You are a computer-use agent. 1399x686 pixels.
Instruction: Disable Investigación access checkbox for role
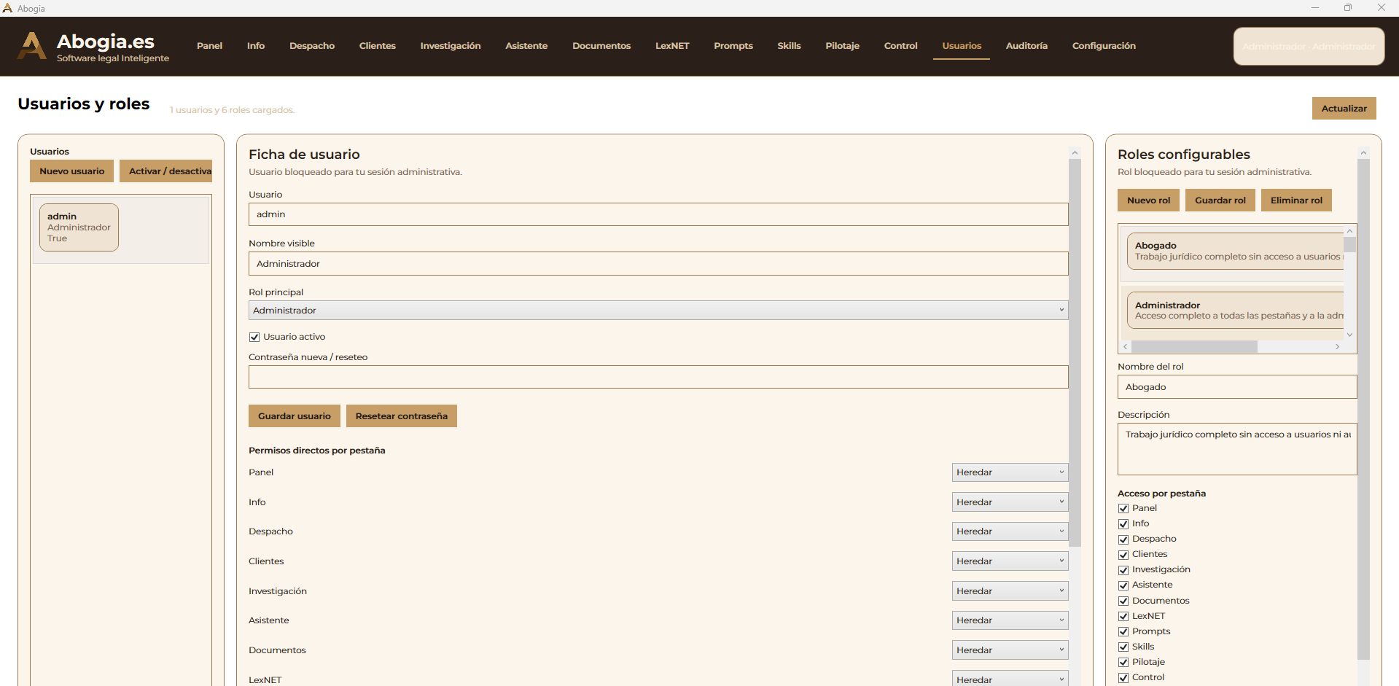(1123, 570)
